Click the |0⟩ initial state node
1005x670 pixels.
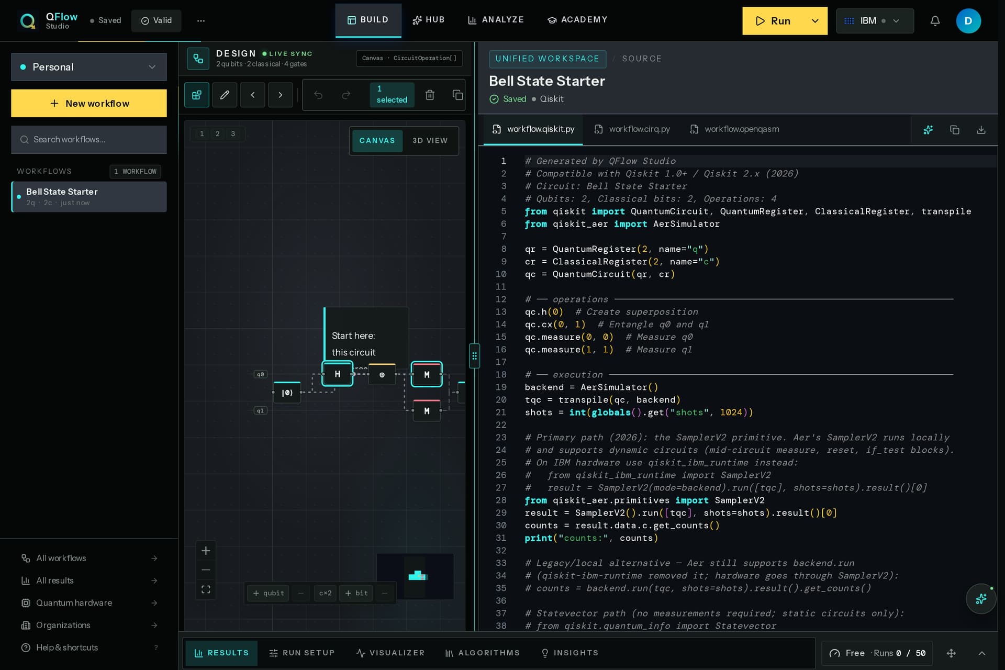coord(287,393)
